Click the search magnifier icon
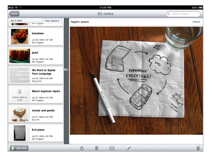Viewport: 213px width, 158px height. click(x=169, y=14)
